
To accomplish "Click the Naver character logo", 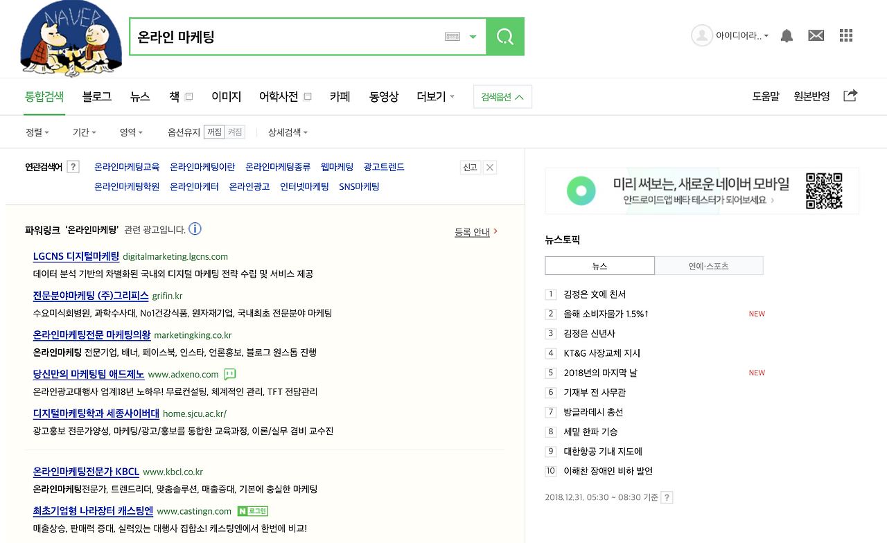I will point(71,39).
